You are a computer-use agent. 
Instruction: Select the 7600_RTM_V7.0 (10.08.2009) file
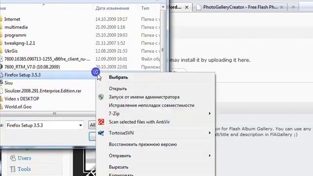click(80, 67)
